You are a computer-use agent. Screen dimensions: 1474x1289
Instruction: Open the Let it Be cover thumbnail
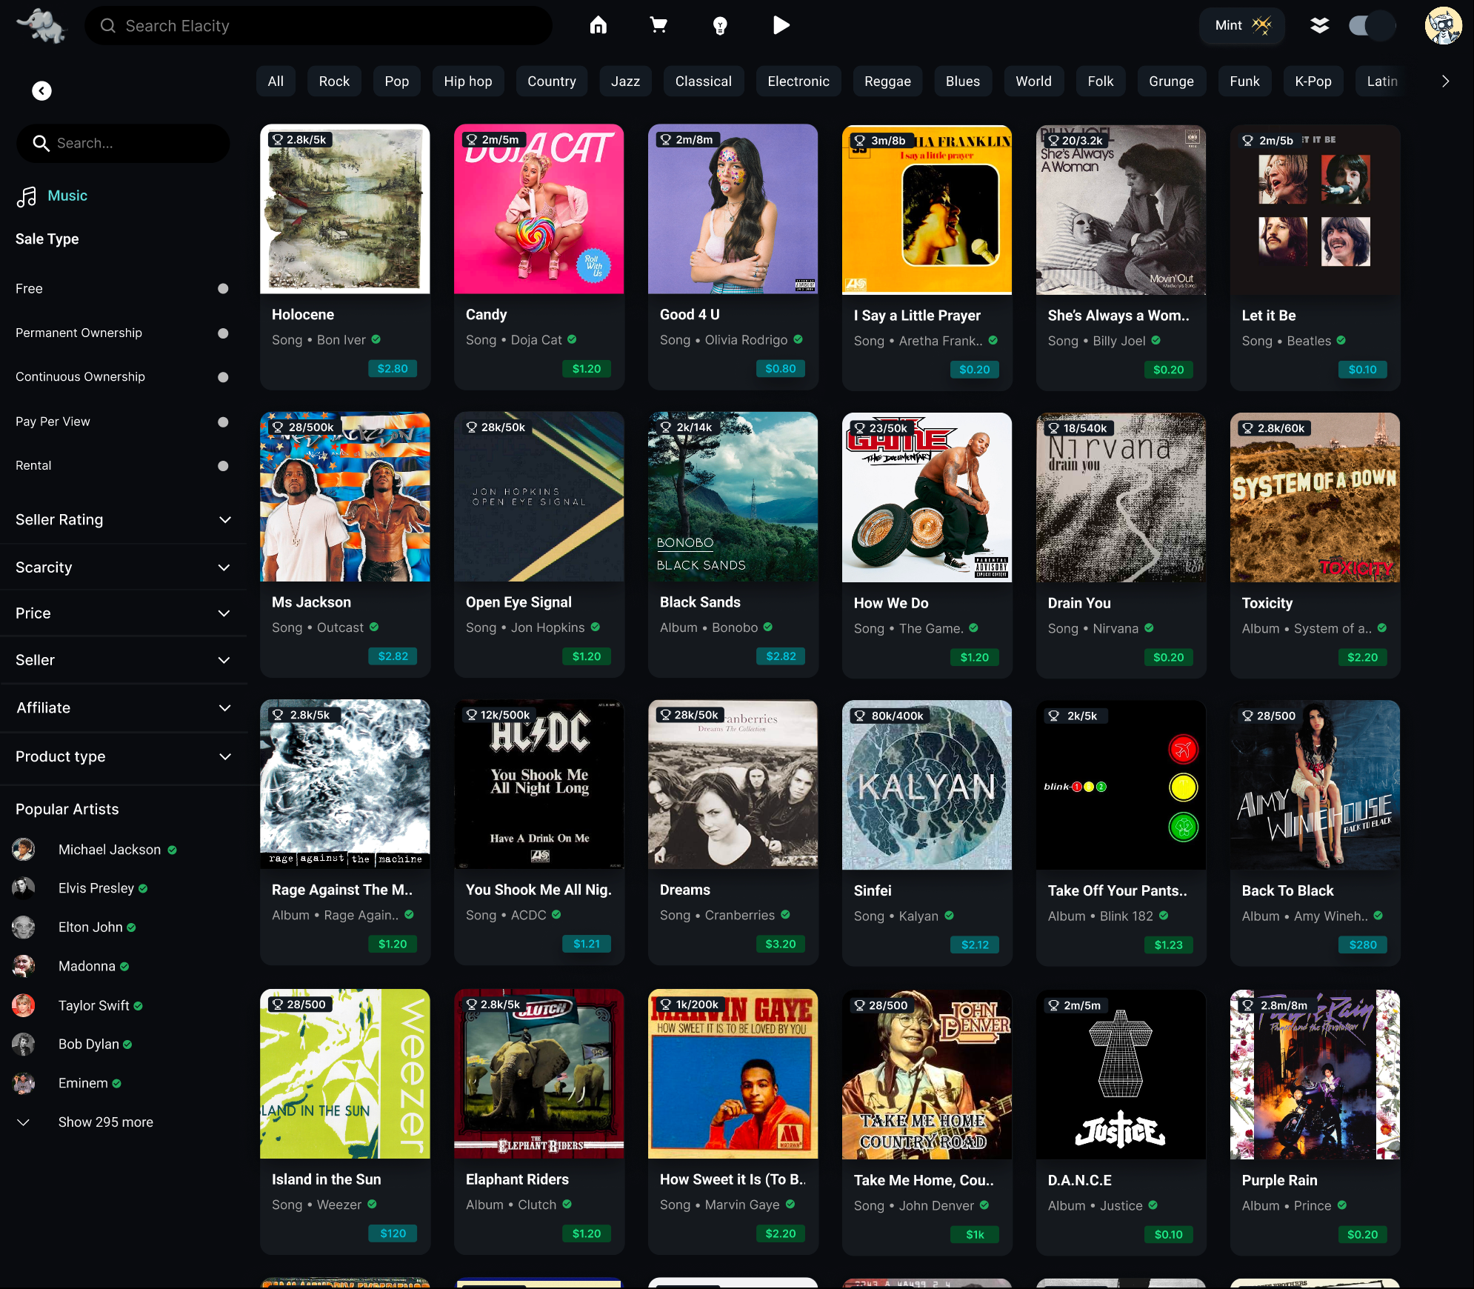pos(1315,210)
